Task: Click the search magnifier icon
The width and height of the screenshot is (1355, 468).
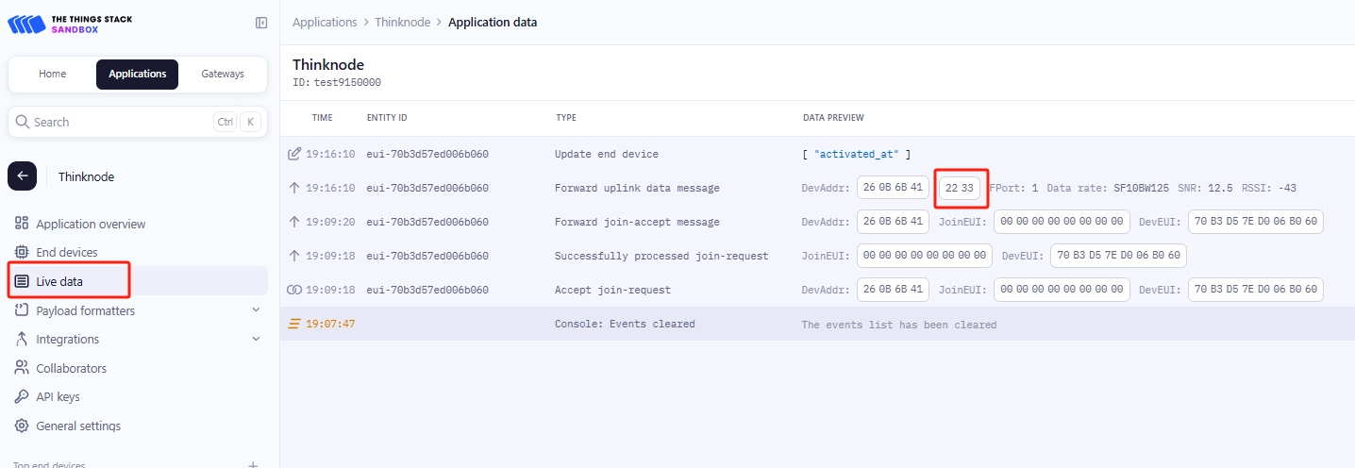Action: pyautogui.click(x=23, y=122)
